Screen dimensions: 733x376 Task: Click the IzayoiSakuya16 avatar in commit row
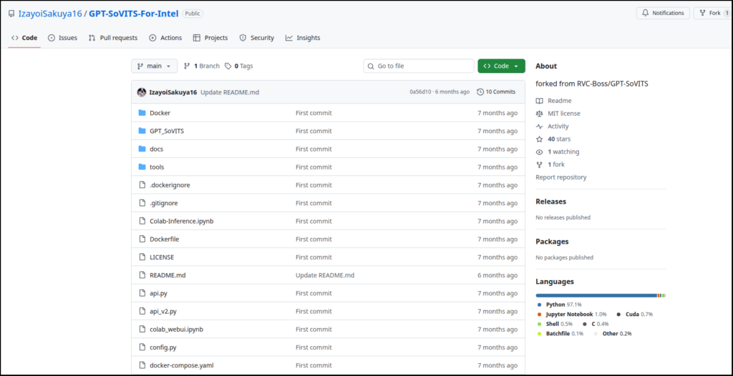click(142, 92)
